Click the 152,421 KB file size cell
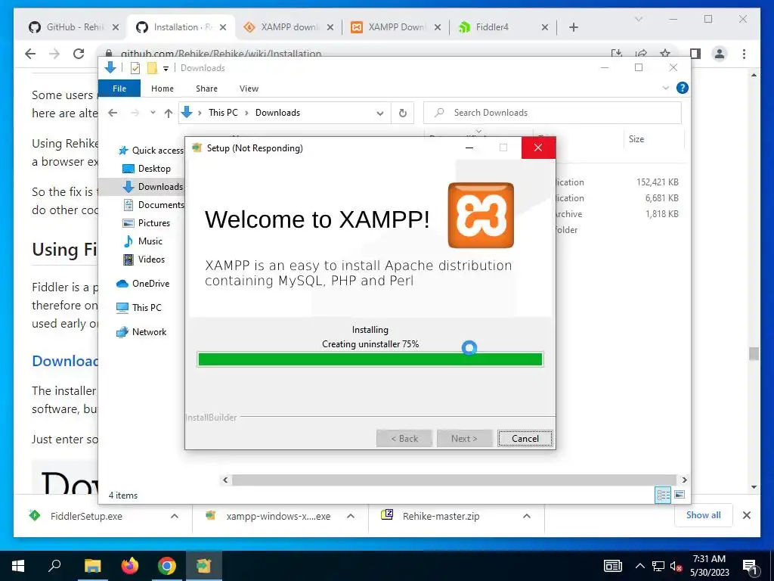This screenshot has width=774, height=581. pyautogui.click(x=657, y=182)
